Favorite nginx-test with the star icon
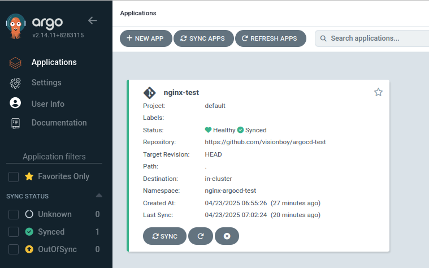Viewport: 429px width, 268px height. (x=378, y=92)
